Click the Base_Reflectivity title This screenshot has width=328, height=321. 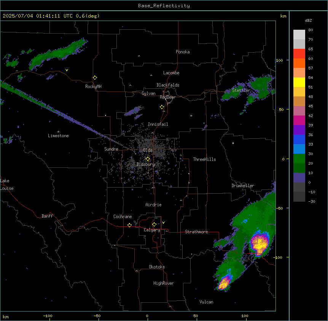click(164, 6)
